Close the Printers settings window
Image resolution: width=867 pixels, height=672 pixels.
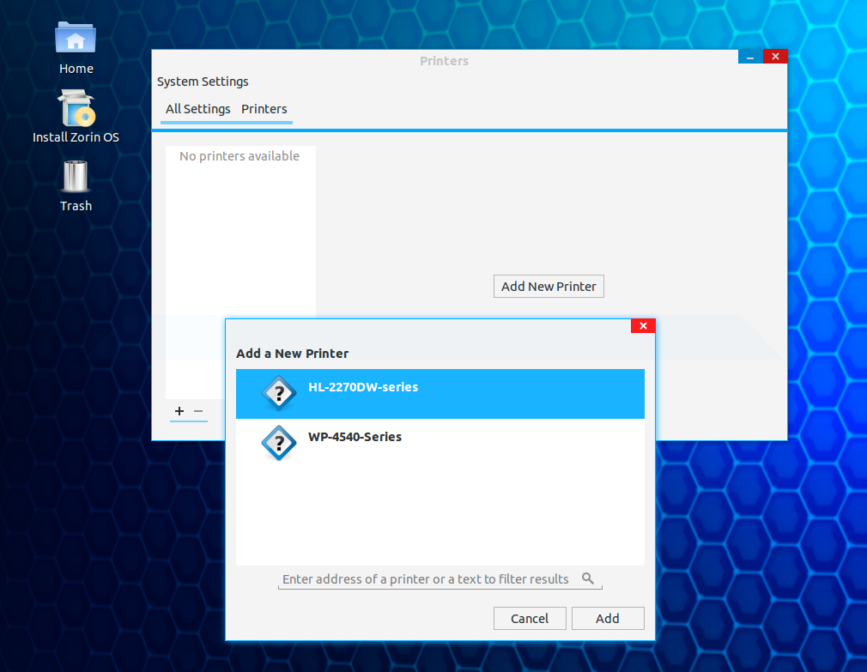pyautogui.click(x=775, y=57)
